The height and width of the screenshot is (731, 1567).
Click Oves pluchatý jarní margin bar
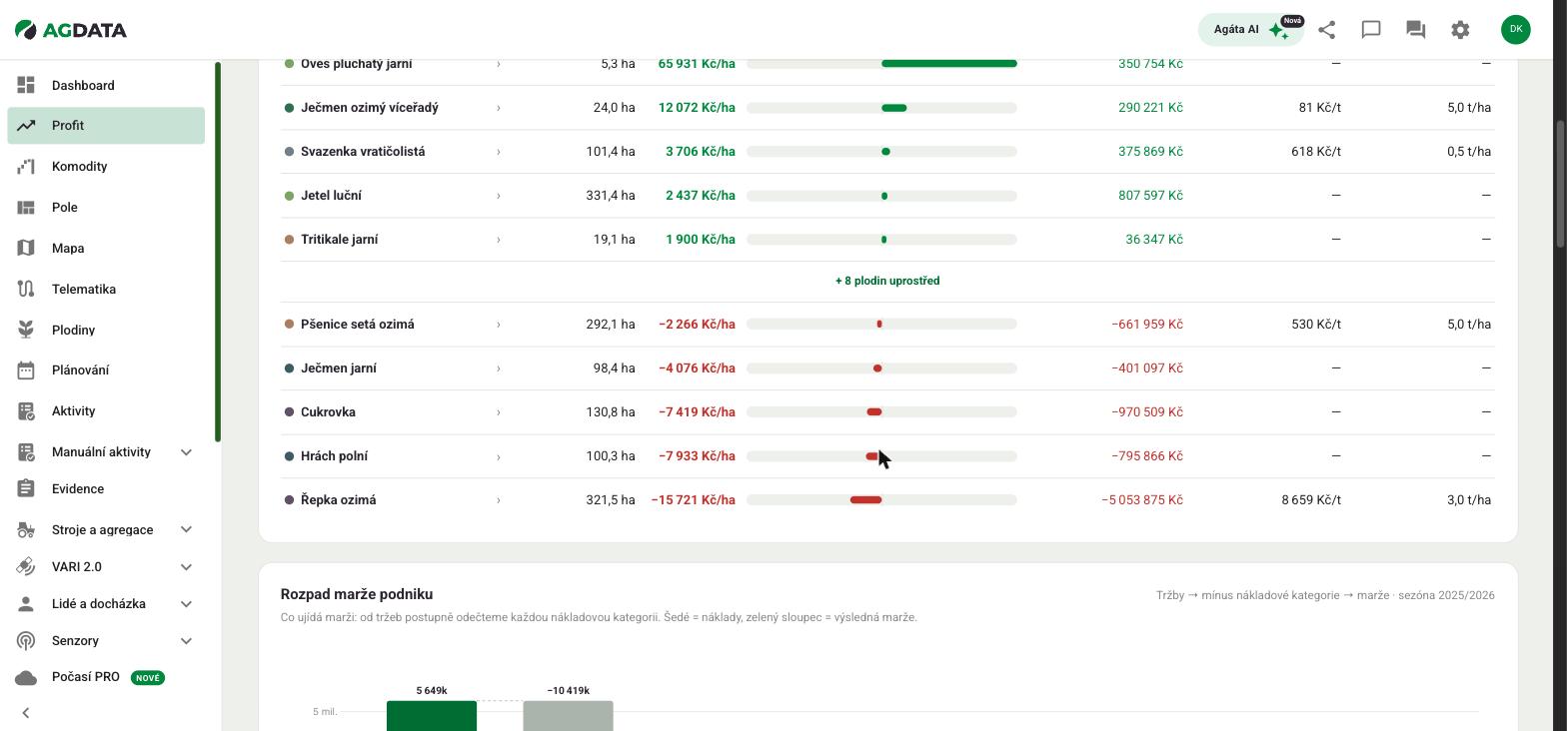948,64
